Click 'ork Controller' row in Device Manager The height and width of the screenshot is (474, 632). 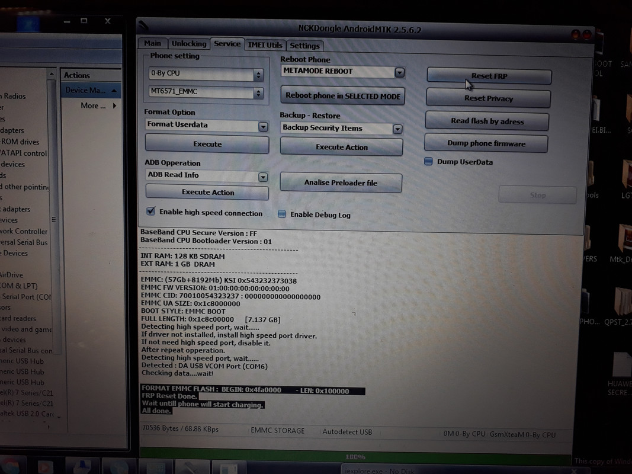[x=24, y=231]
